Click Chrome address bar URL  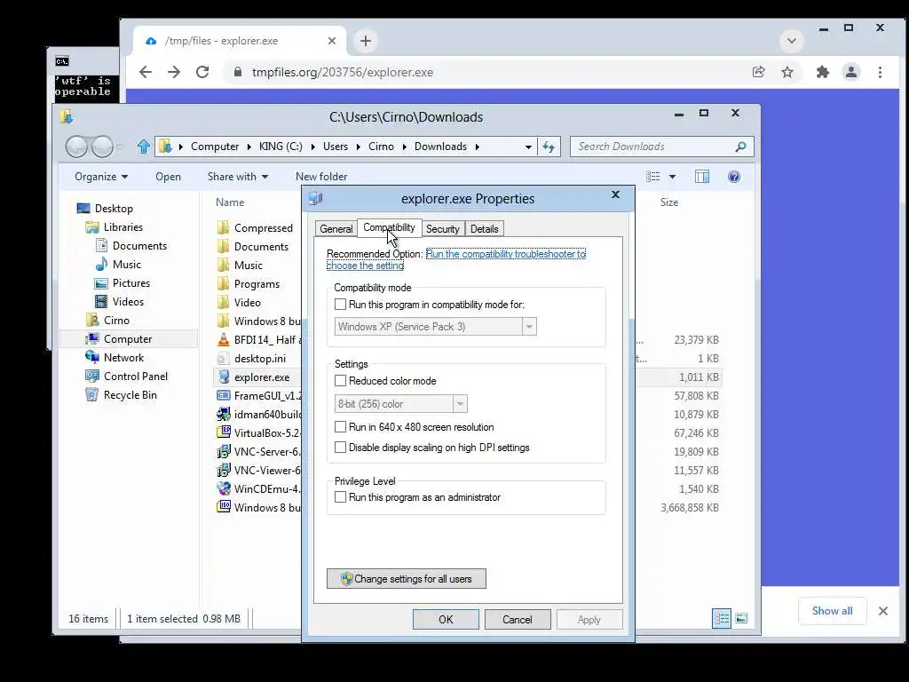point(342,72)
